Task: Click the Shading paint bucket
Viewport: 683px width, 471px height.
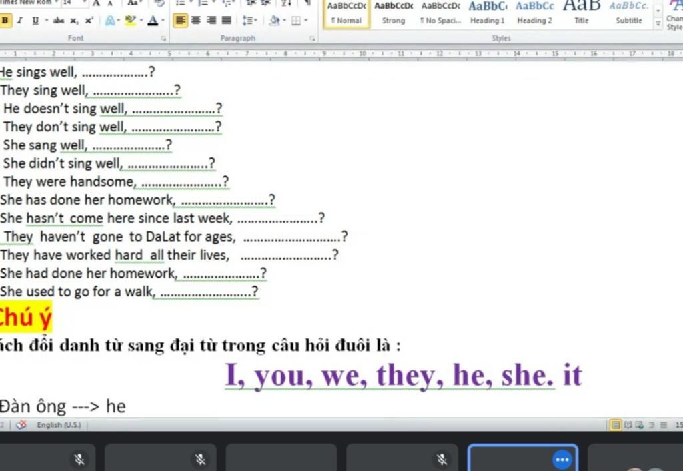Action: point(274,21)
